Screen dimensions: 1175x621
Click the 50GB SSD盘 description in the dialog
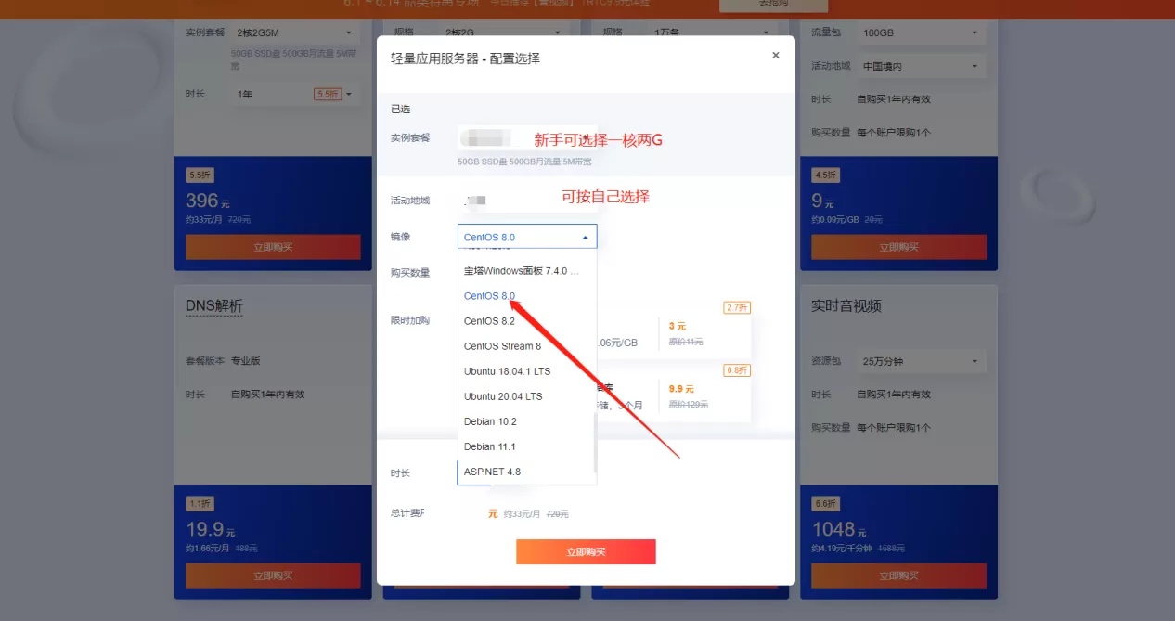pyautogui.click(x=524, y=162)
